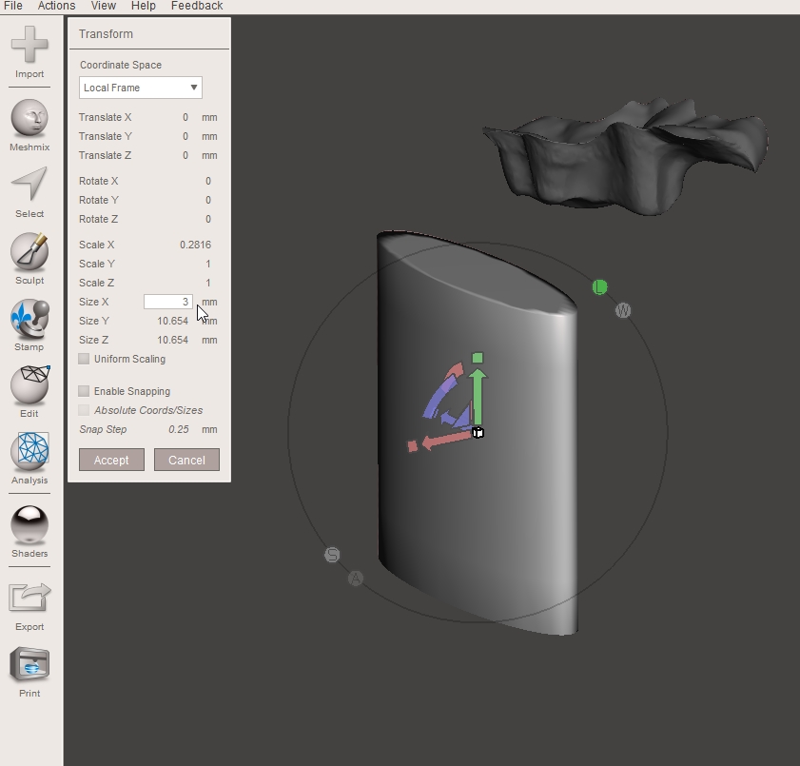Click the Rotate Z value
This screenshot has height=766, width=800.
pyautogui.click(x=208, y=219)
